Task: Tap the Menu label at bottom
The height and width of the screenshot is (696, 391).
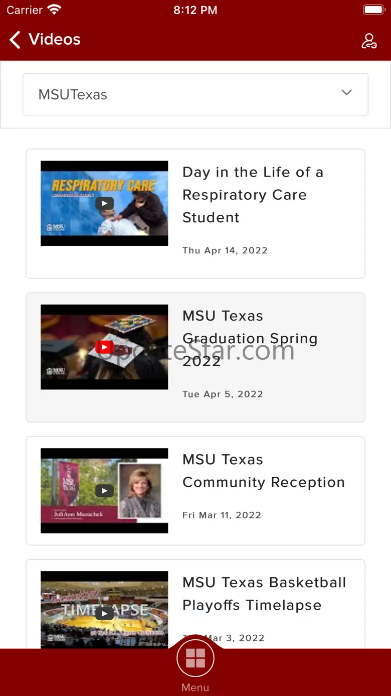Action: coord(195,687)
